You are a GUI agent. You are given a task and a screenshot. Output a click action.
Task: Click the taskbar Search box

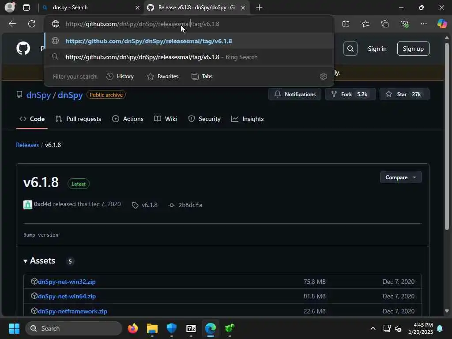point(74,328)
